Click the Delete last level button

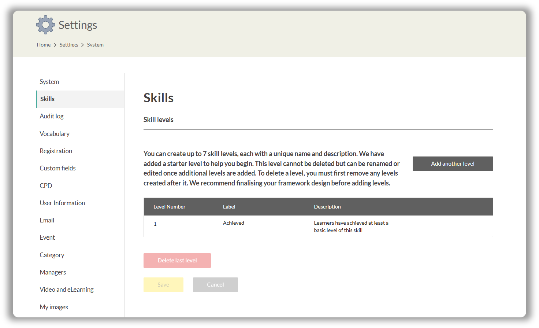(177, 261)
